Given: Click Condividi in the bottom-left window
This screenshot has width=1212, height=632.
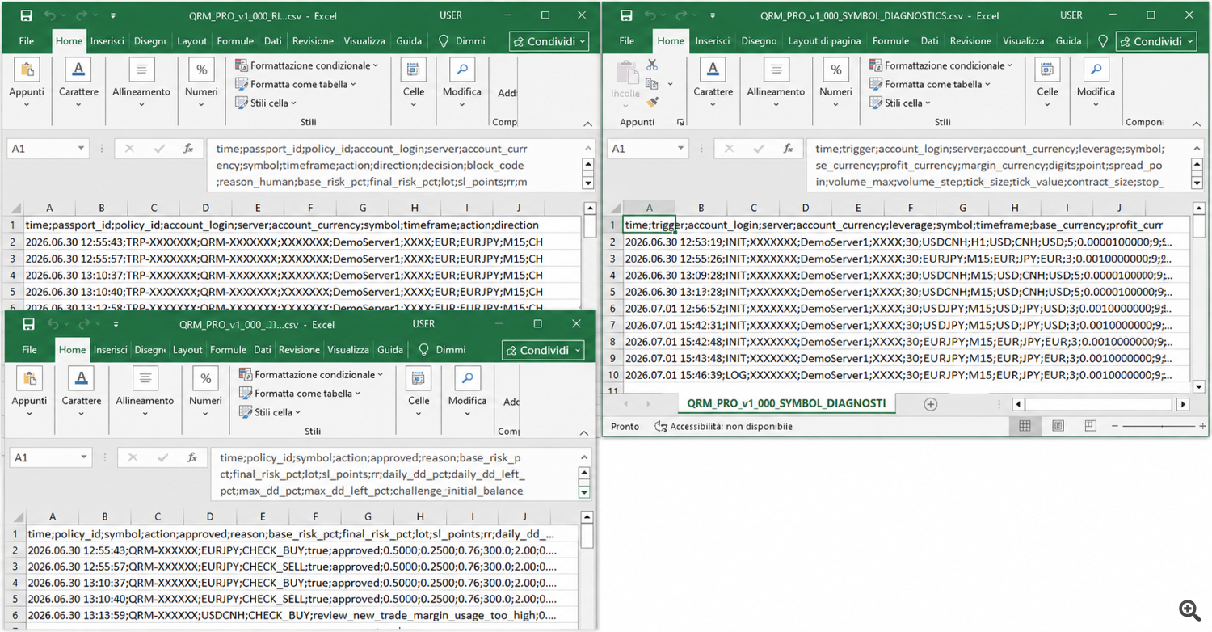Looking at the screenshot, I should pos(543,350).
